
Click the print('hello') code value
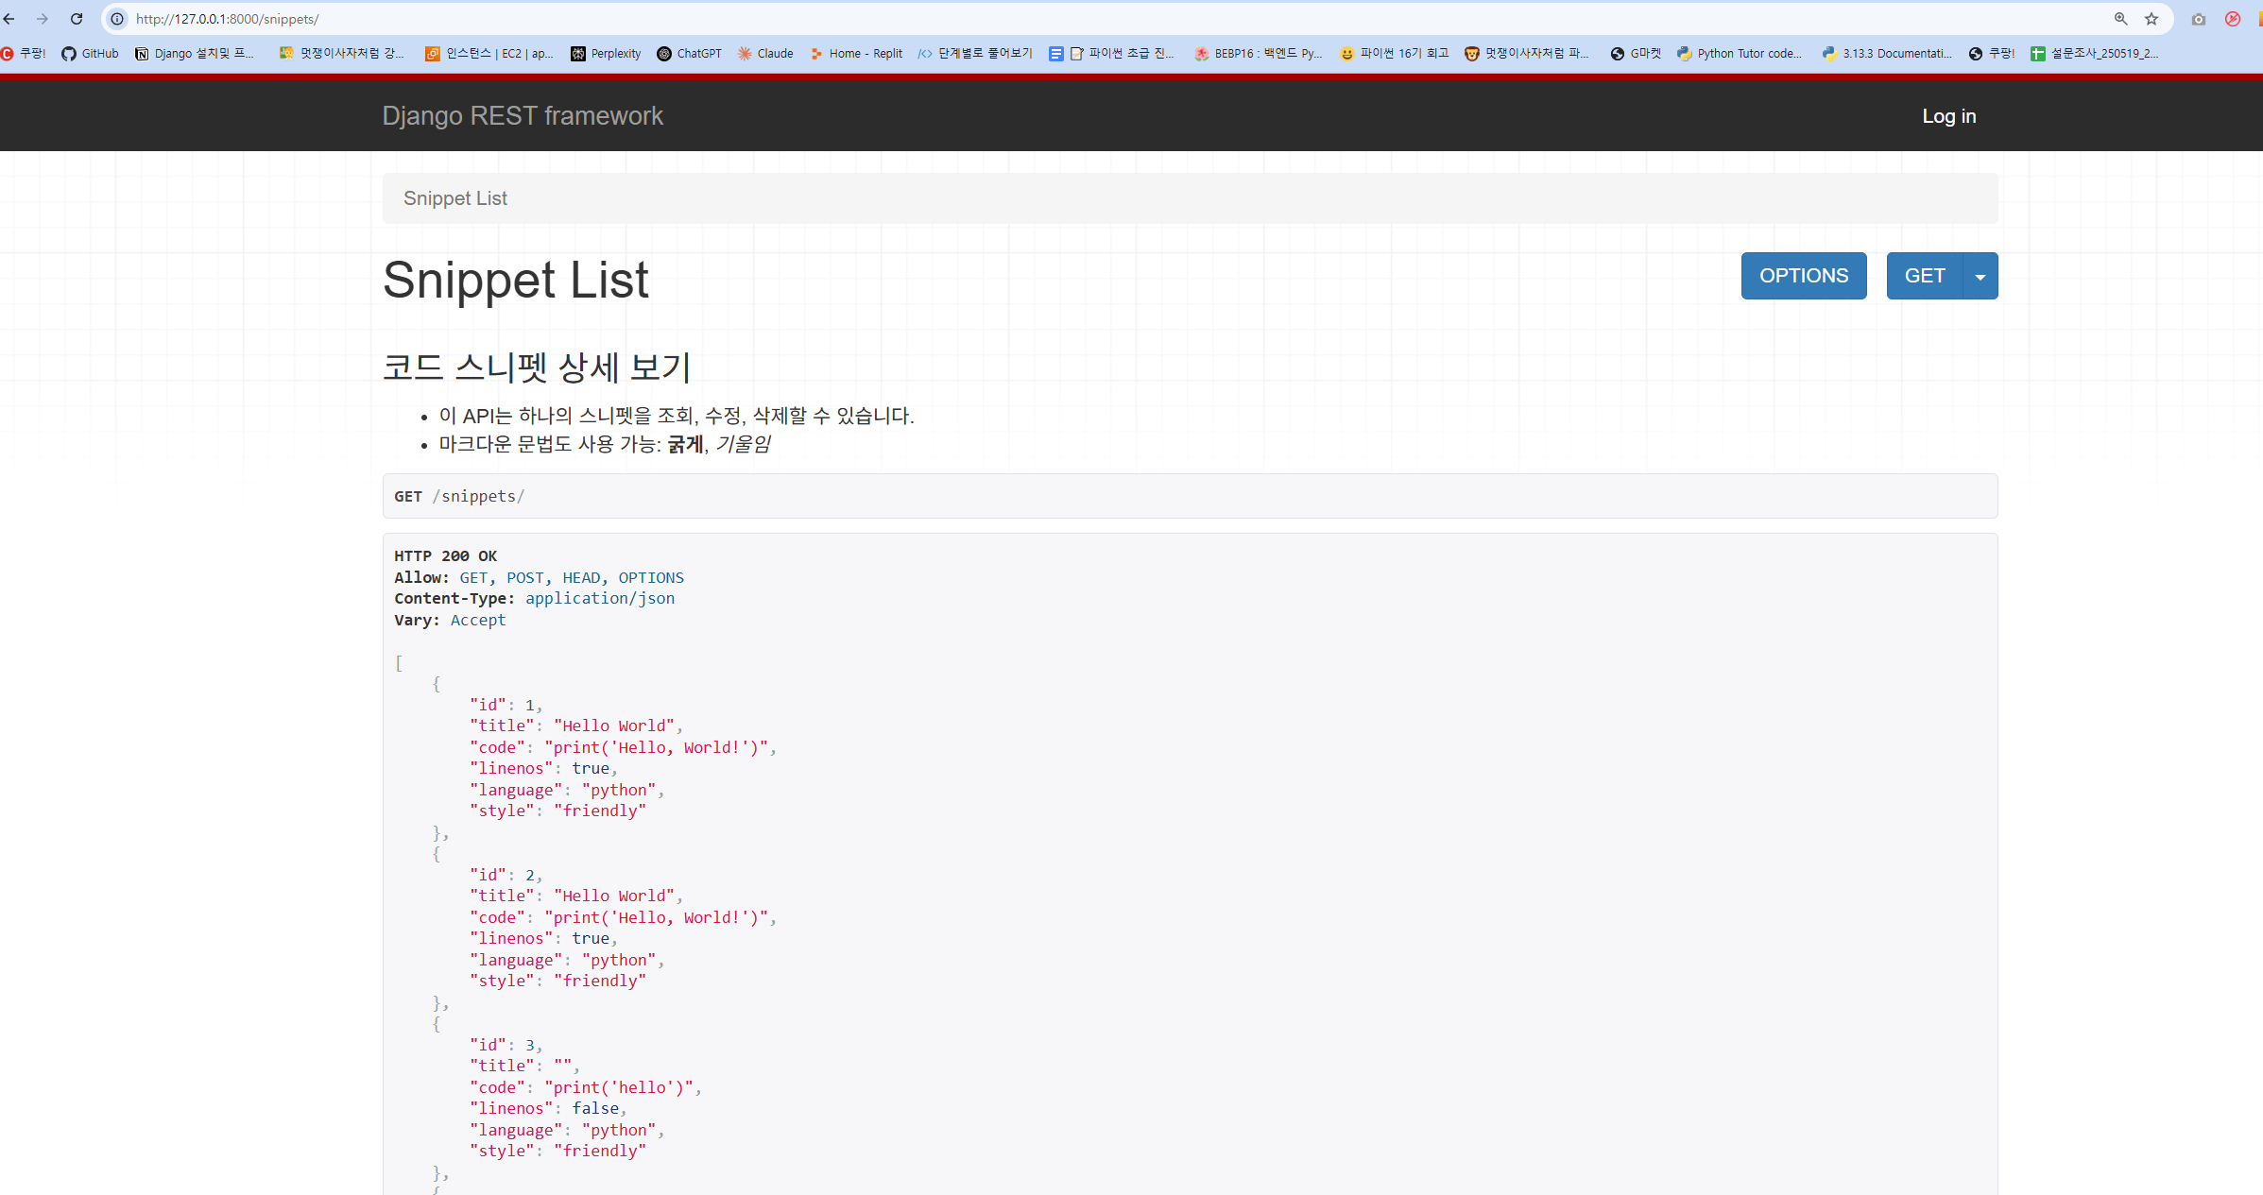619,1088
